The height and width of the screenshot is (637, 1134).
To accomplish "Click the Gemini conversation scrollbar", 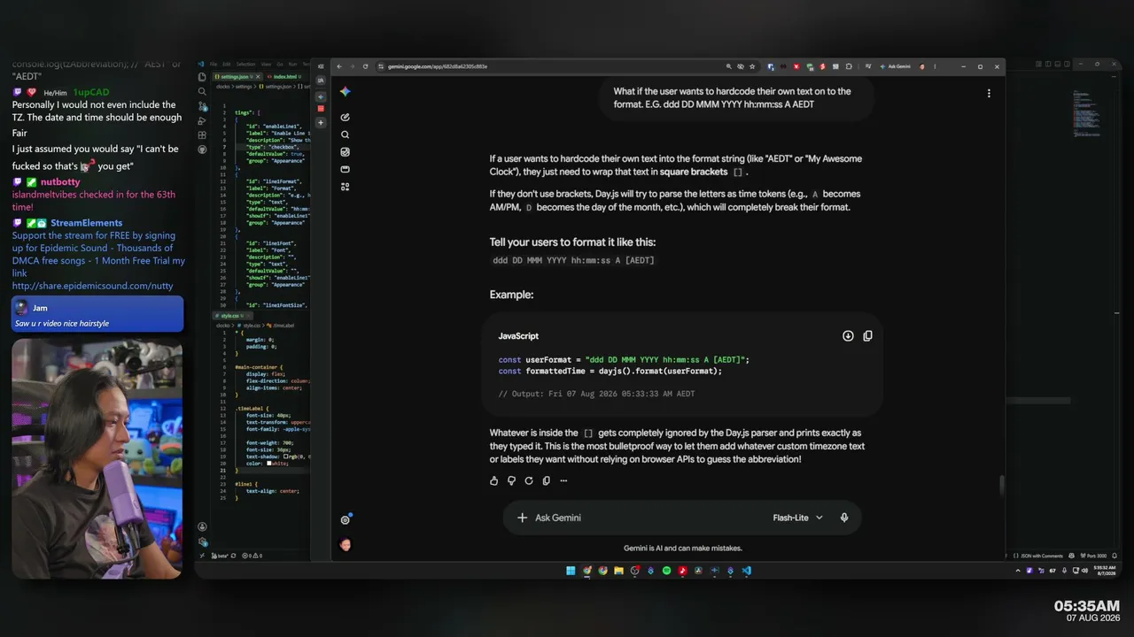I will 1002,485.
